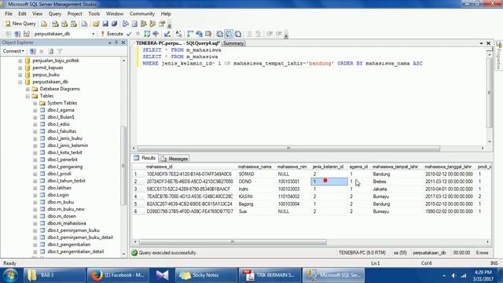Screen dimensions: 503x283
Task: Select the Results tab
Action: pos(145,158)
